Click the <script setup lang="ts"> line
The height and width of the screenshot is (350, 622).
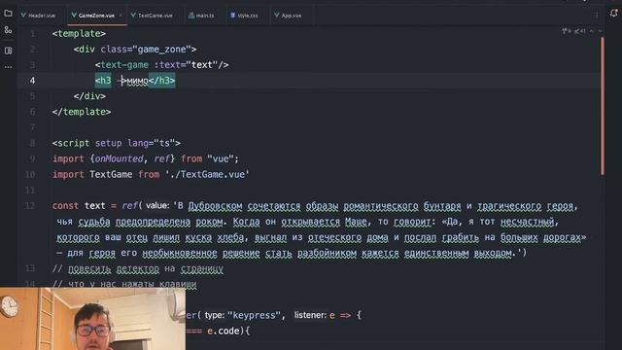click(117, 143)
